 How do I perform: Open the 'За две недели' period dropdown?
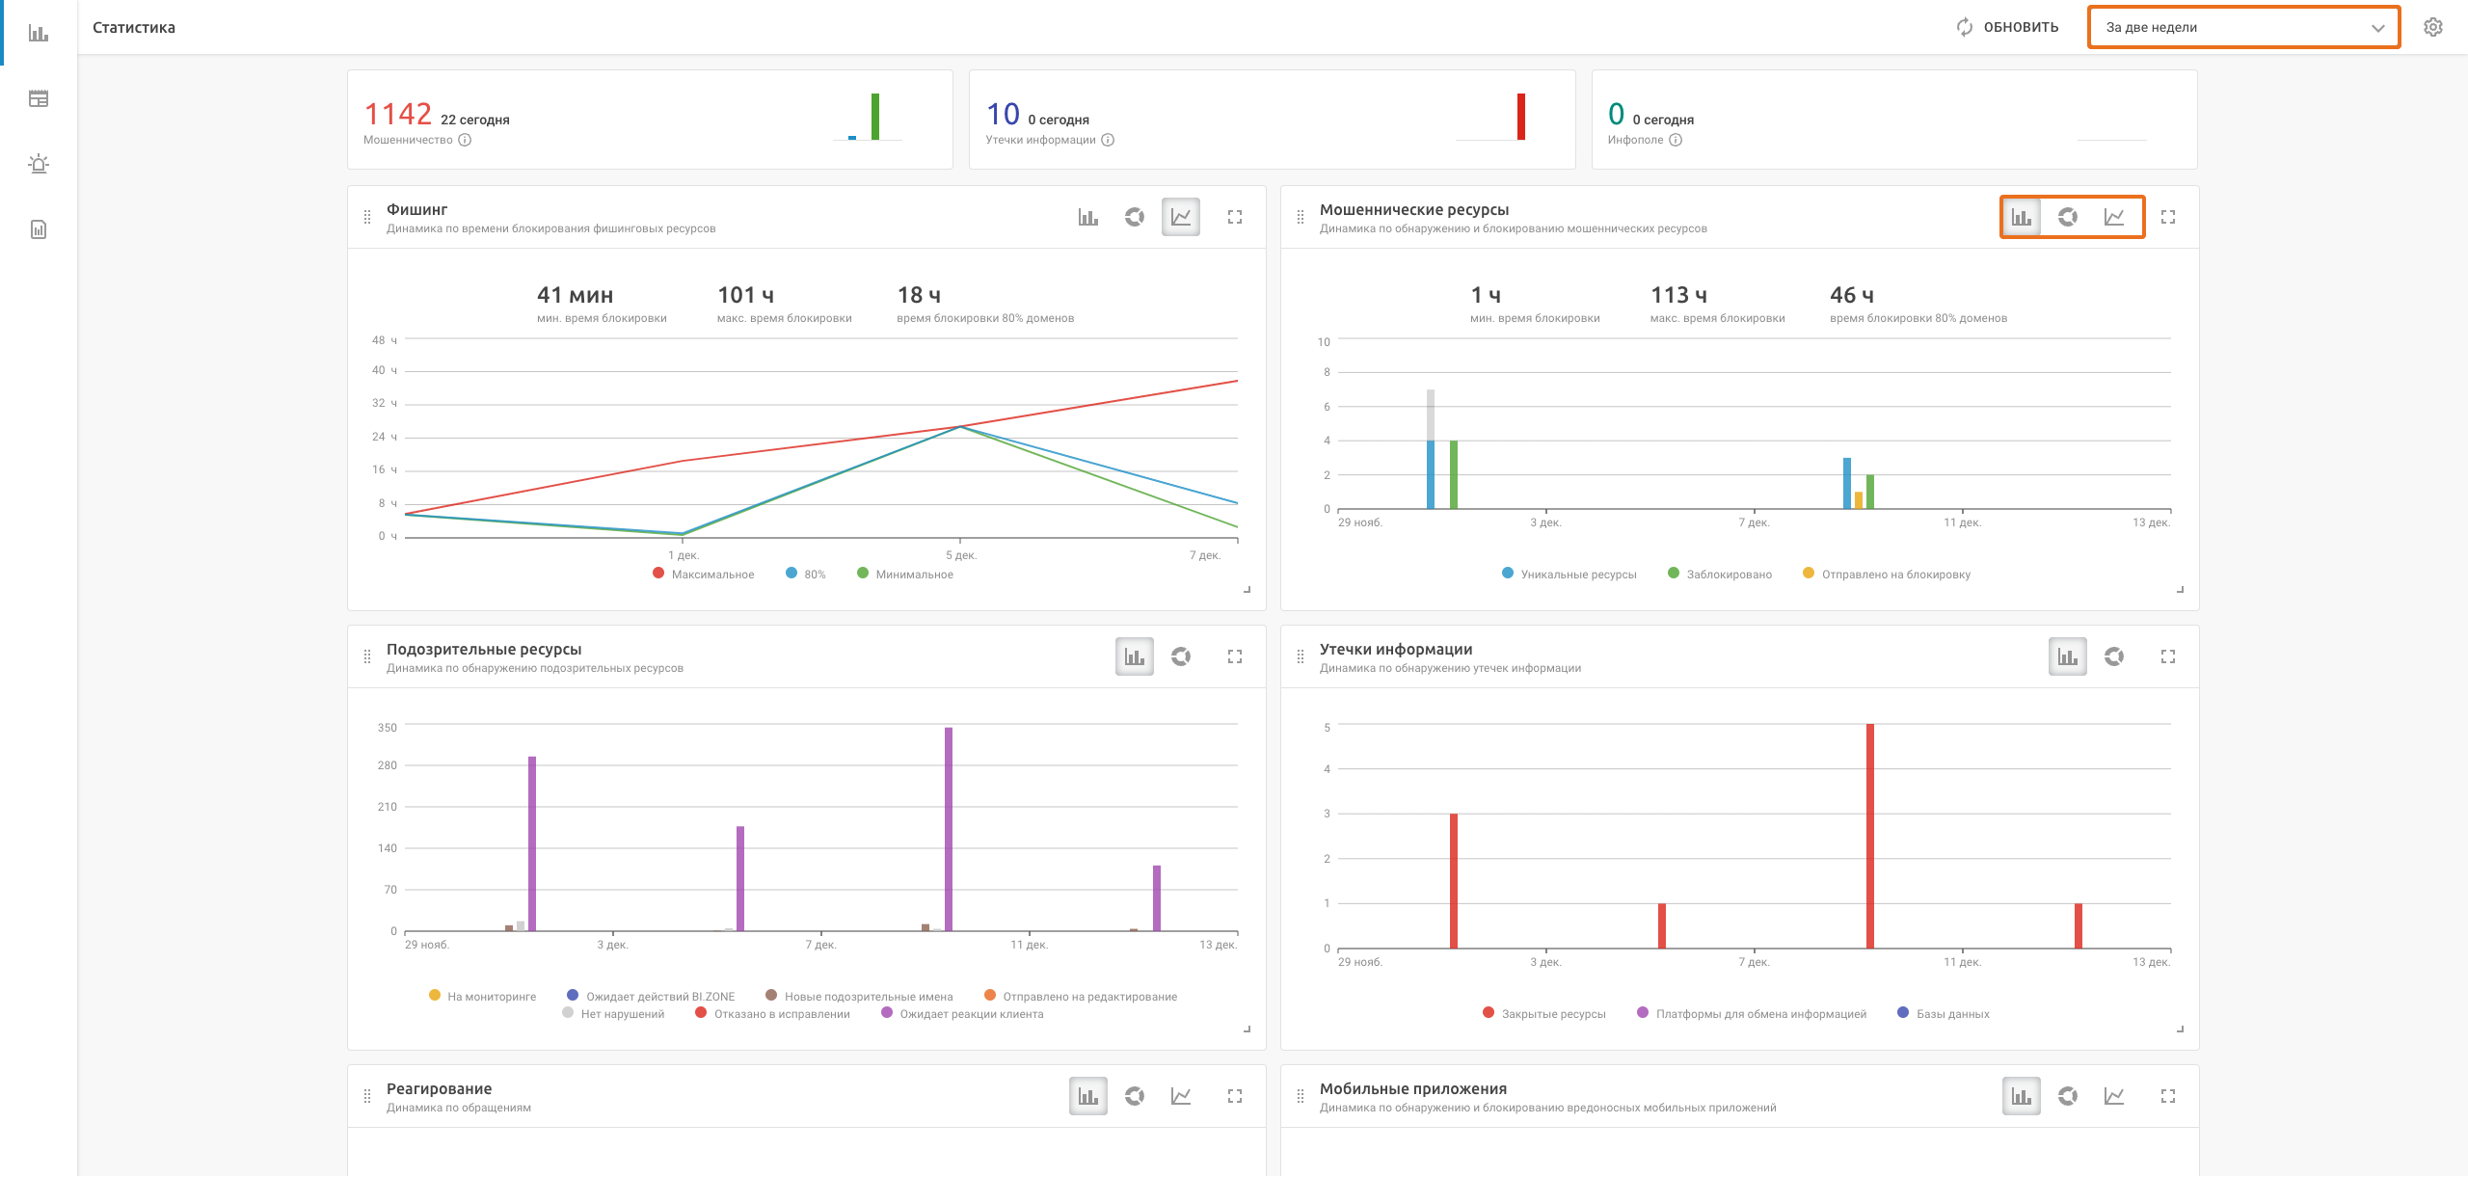(2243, 27)
